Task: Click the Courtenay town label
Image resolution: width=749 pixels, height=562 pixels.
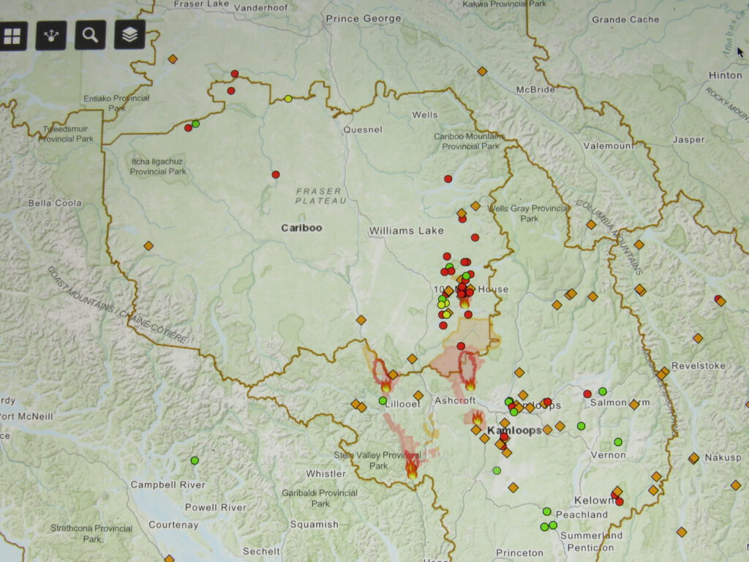Action: [173, 525]
